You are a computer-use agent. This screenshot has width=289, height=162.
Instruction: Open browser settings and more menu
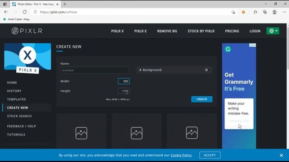point(284,12)
